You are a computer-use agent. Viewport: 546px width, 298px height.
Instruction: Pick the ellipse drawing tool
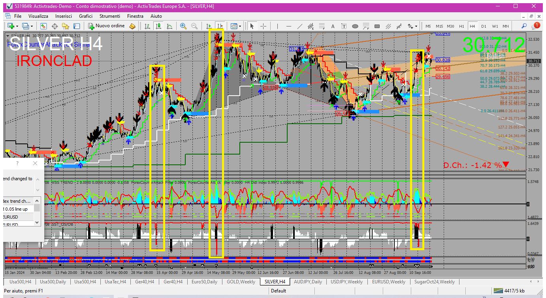pos(355,26)
